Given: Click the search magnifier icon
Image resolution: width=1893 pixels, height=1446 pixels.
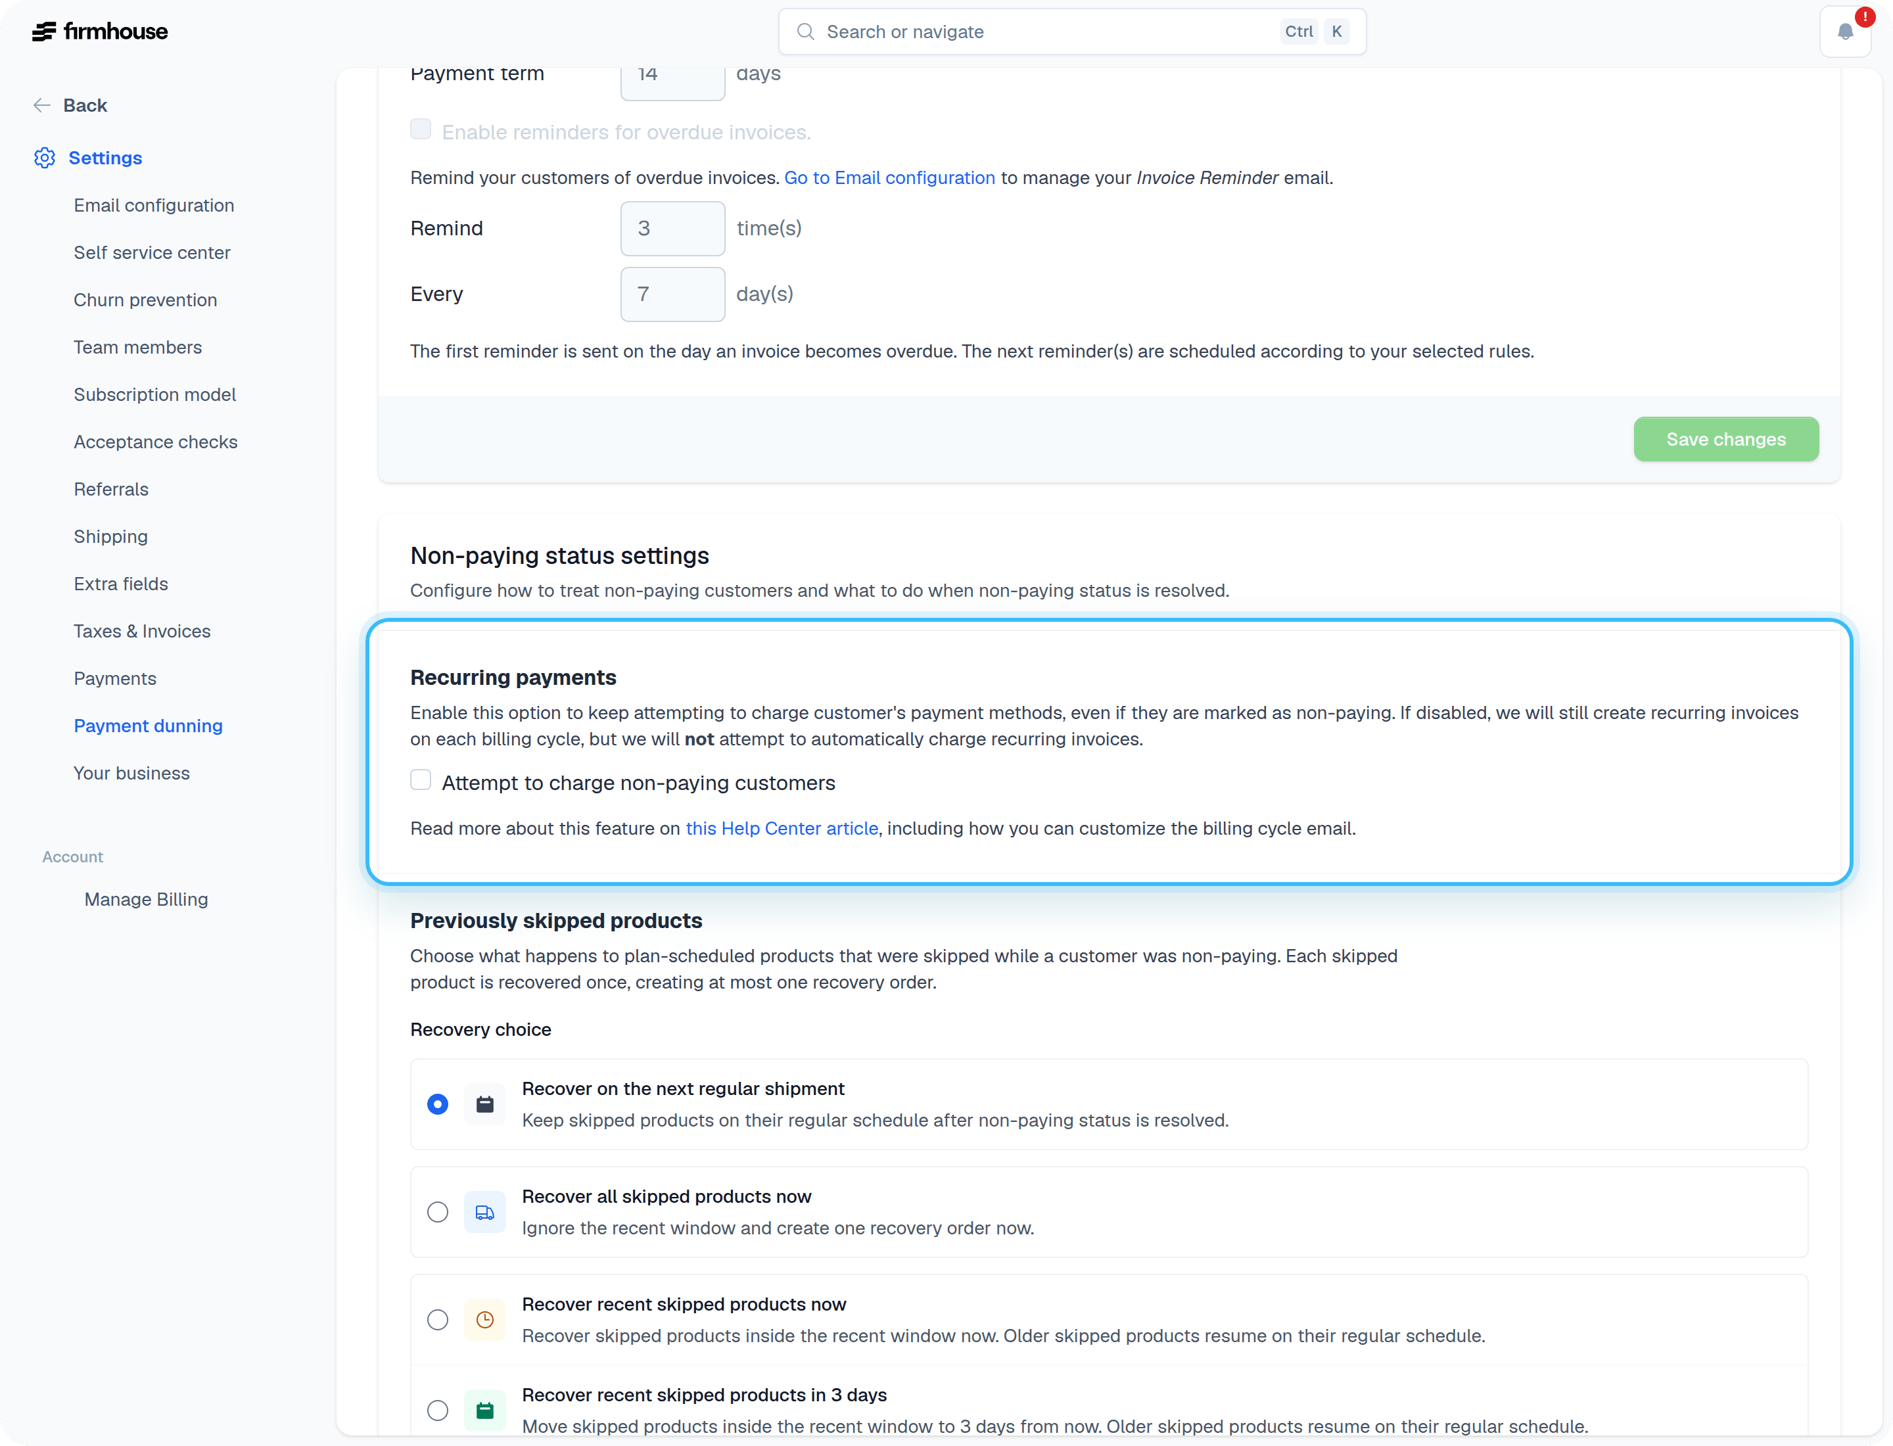Looking at the screenshot, I should coord(805,32).
